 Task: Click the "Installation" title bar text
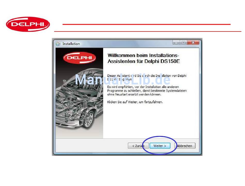[71, 44]
